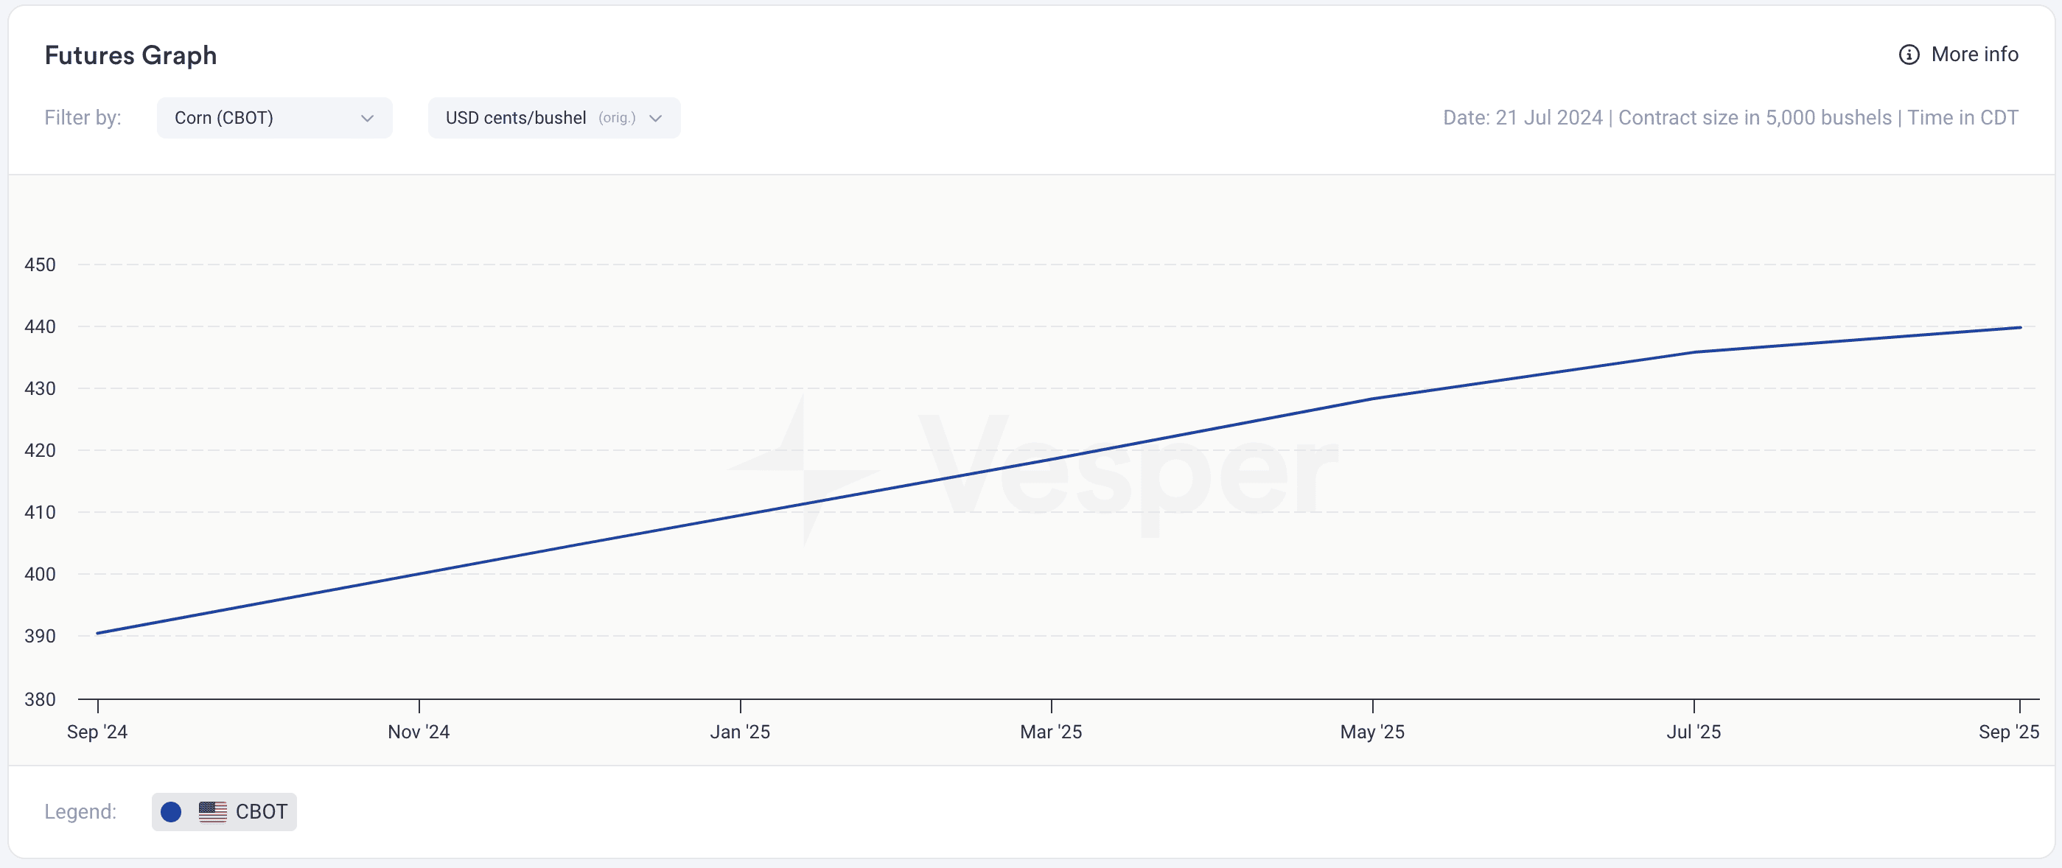
Task: Click the US flag icon in legend
Action: pos(213,811)
